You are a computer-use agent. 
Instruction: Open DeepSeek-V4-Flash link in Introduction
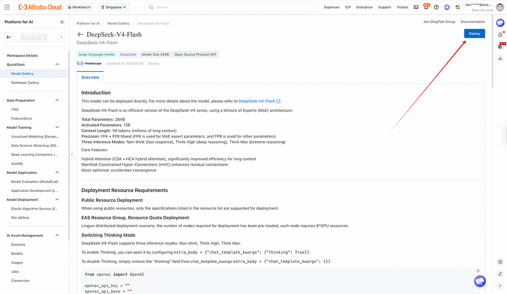257,101
